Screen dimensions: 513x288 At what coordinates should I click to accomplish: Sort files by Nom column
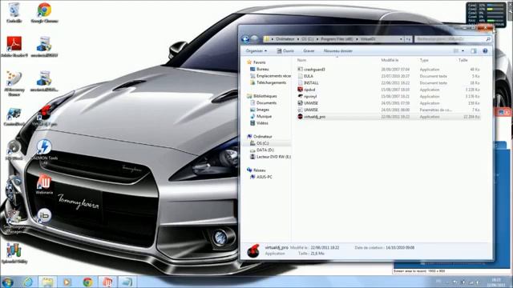point(301,61)
